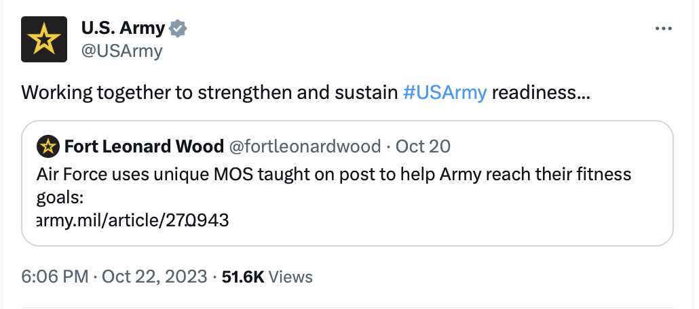Image resolution: width=699 pixels, height=309 pixels.
Task: Click the 6:06 PM timestamp
Action: coord(55,276)
